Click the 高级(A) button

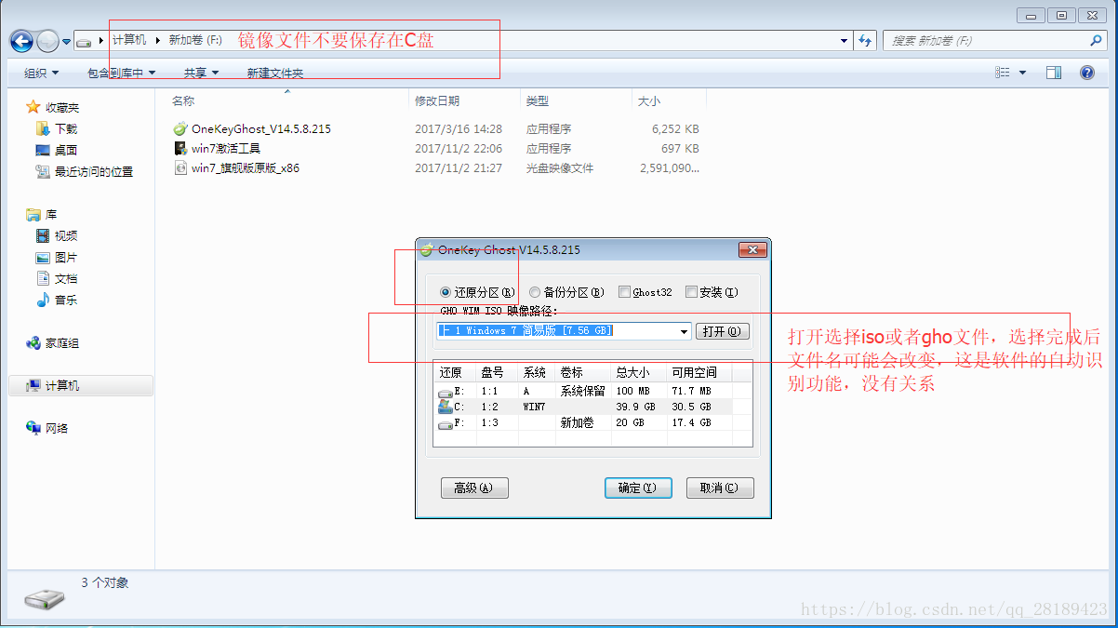coord(474,488)
